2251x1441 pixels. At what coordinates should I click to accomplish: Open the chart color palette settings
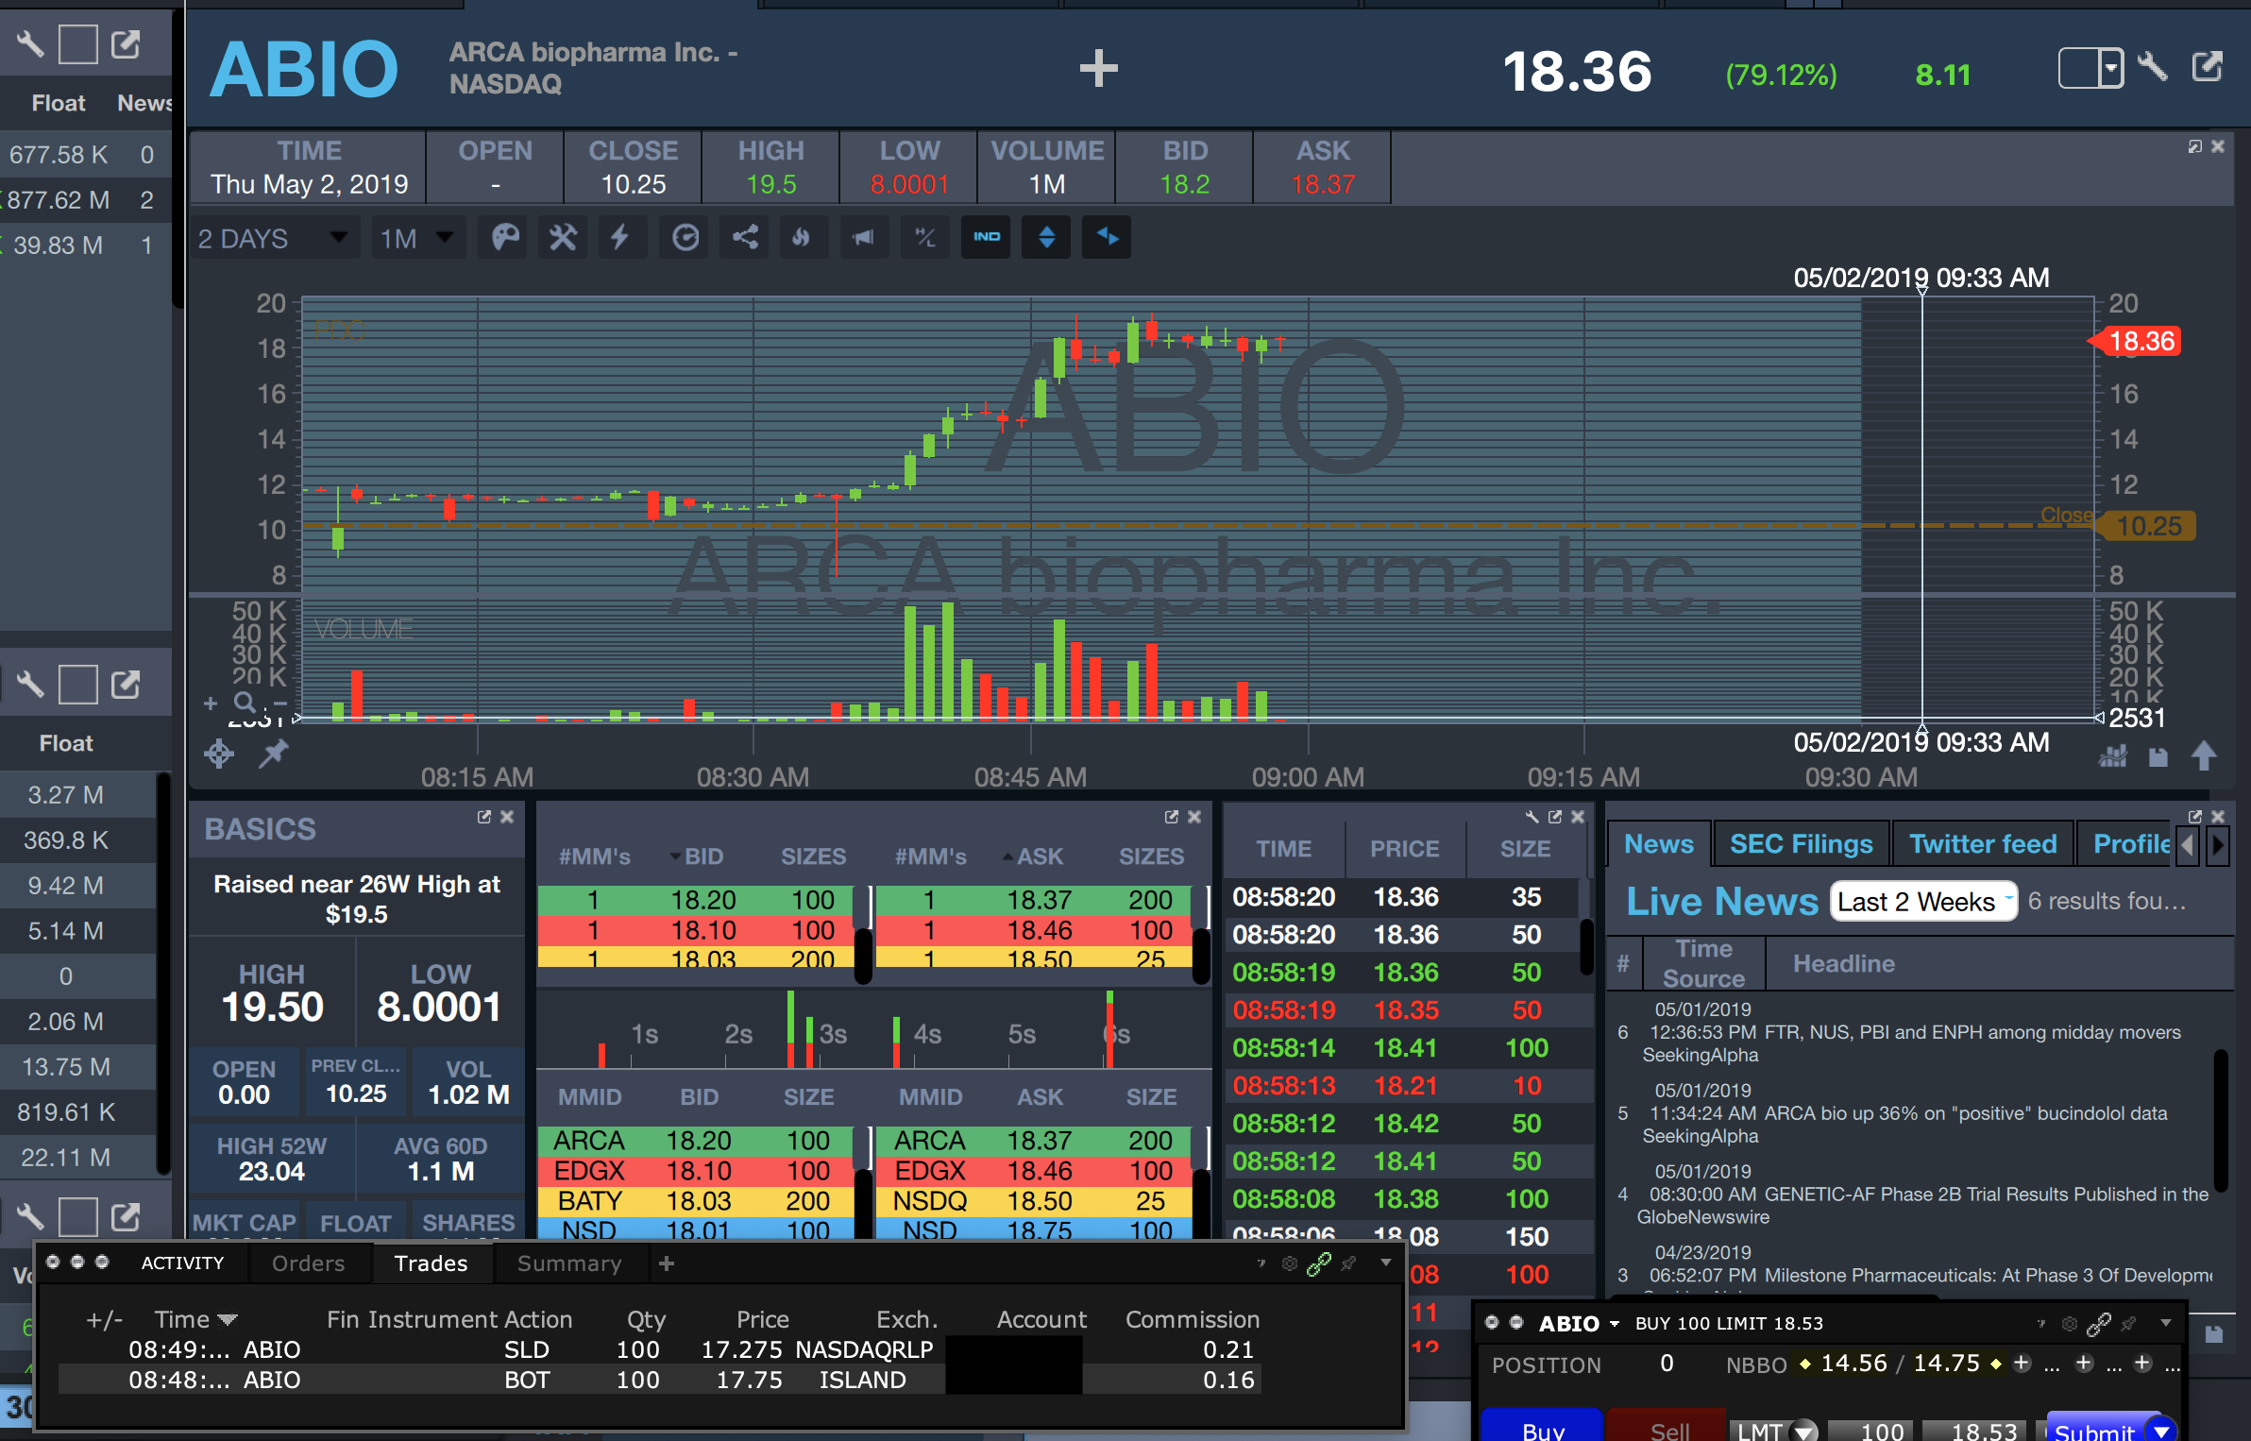point(505,237)
